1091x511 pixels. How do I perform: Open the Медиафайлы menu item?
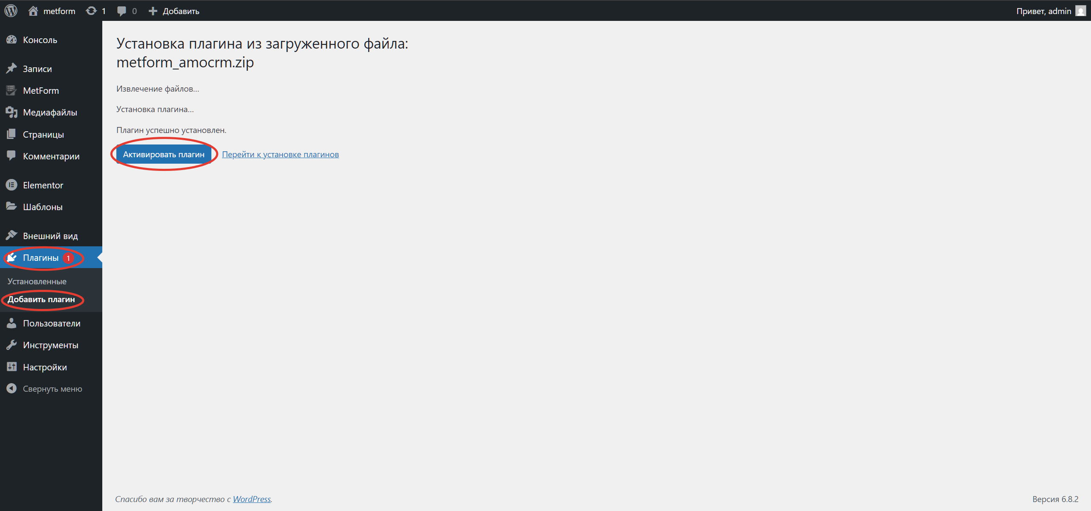point(51,112)
